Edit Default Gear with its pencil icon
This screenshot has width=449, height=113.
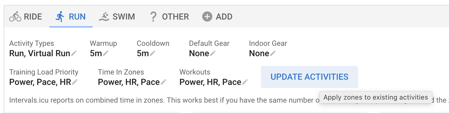coord(213,53)
